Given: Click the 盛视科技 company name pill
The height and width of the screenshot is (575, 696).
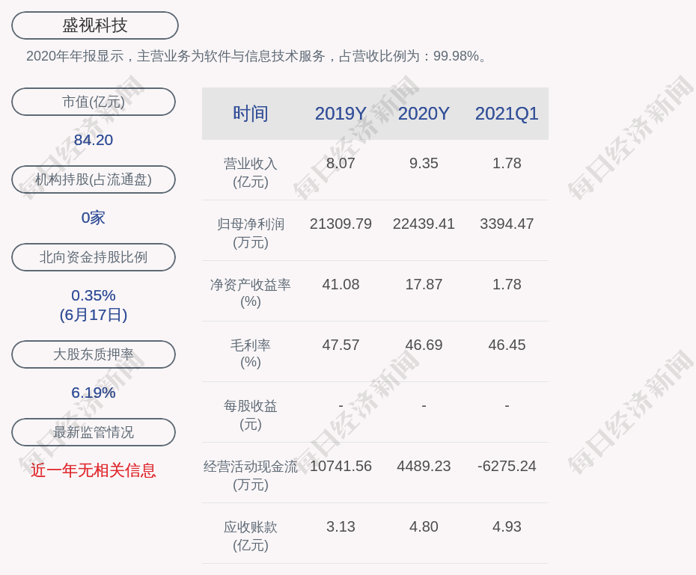Looking at the screenshot, I should (95, 25).
